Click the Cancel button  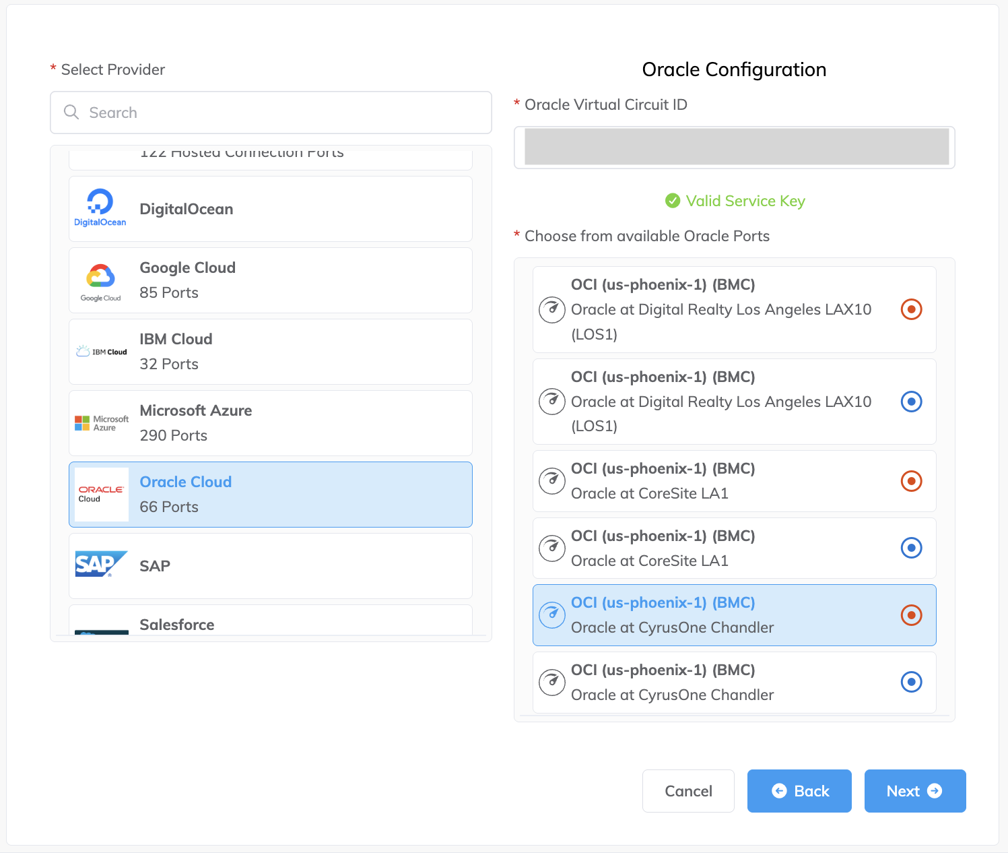tap(688, 791)
